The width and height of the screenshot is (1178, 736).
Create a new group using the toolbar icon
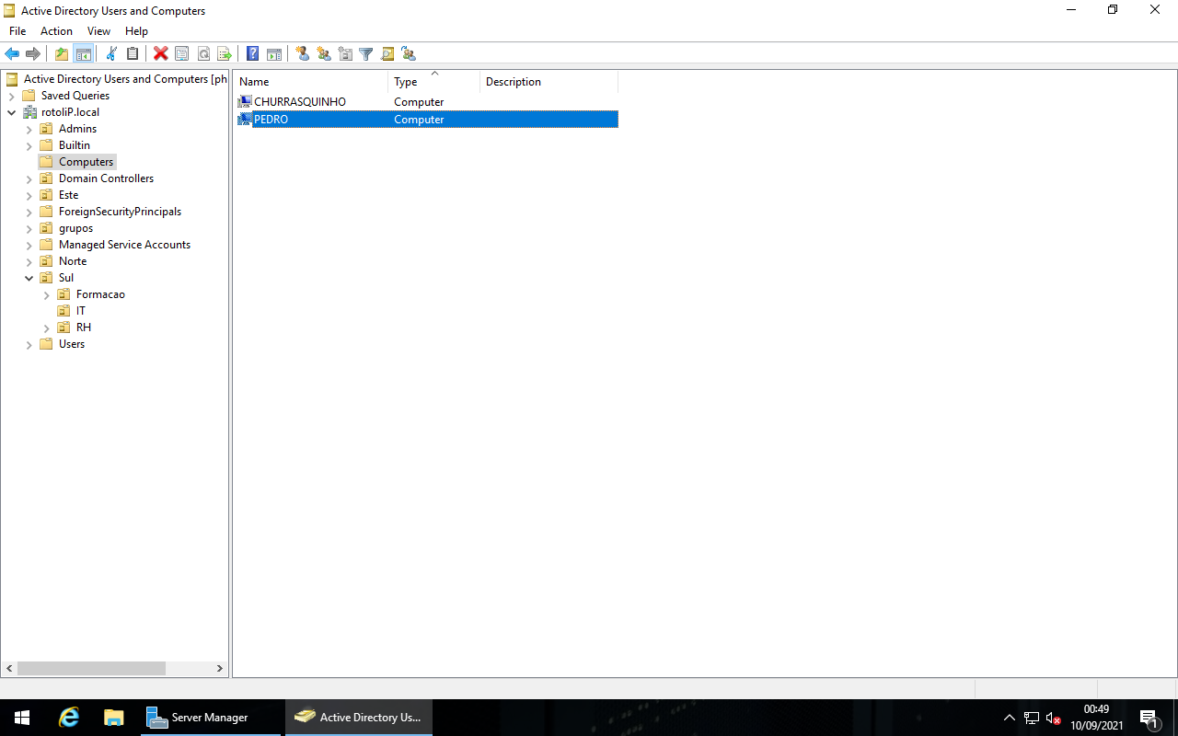coord(324,53)
